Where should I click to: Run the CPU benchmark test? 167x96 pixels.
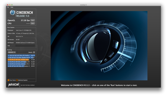[33, 23]
